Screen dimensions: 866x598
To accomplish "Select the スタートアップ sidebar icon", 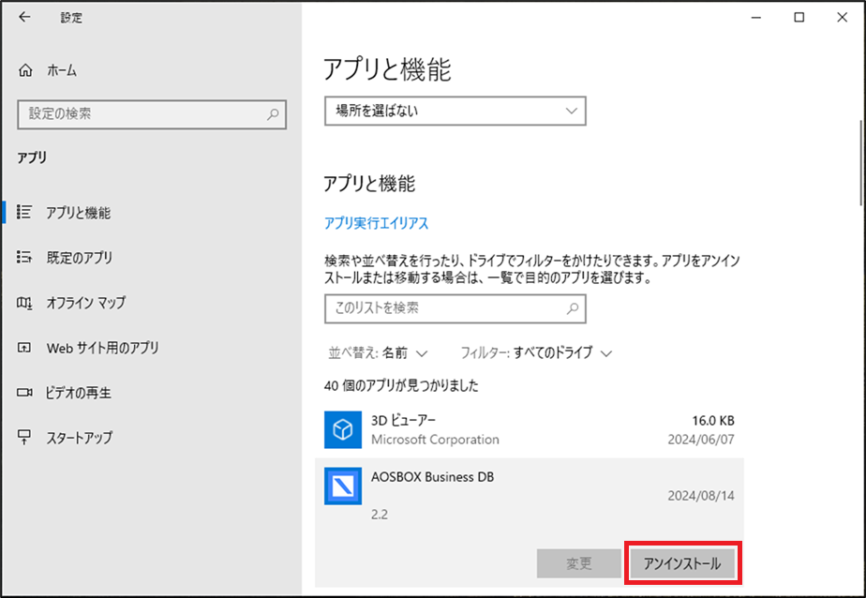I will coord(24,438).
